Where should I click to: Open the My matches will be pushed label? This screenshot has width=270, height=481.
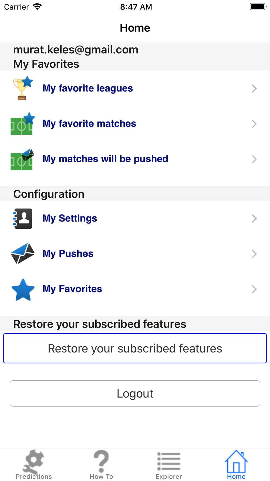click(x=105, y=159)
